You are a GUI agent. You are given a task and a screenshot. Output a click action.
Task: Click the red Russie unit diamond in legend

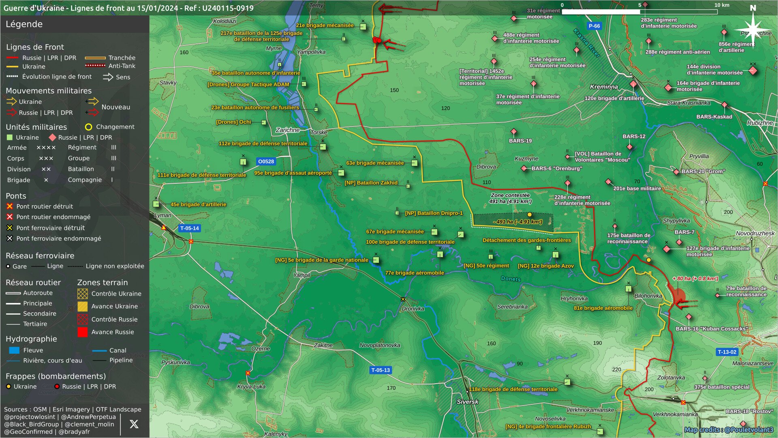click(52, 137)
